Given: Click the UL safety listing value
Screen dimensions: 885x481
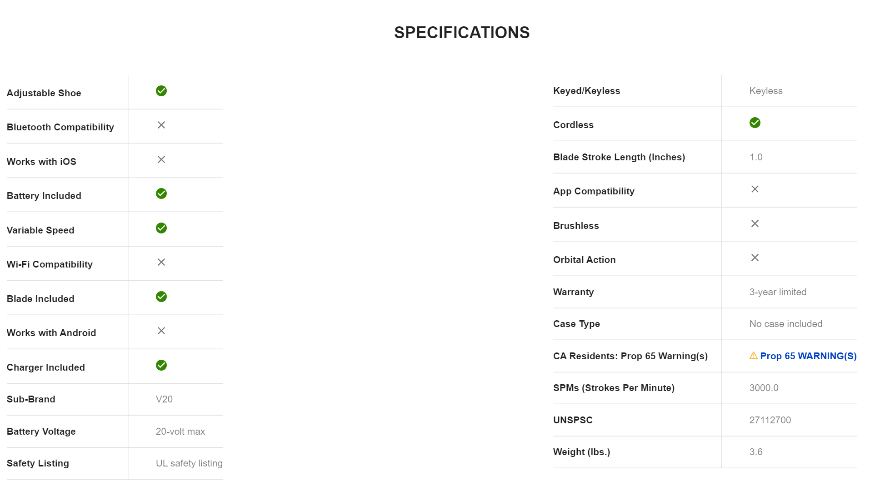Looking at the screenshot, I should pyautogui.click(x=189, y=463).
